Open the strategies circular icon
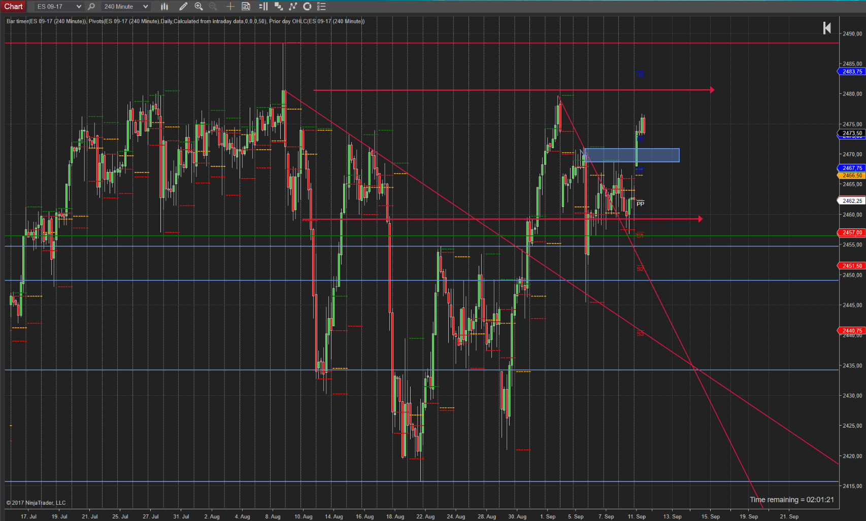The image size is (866, 521). [x=307, y=7]
